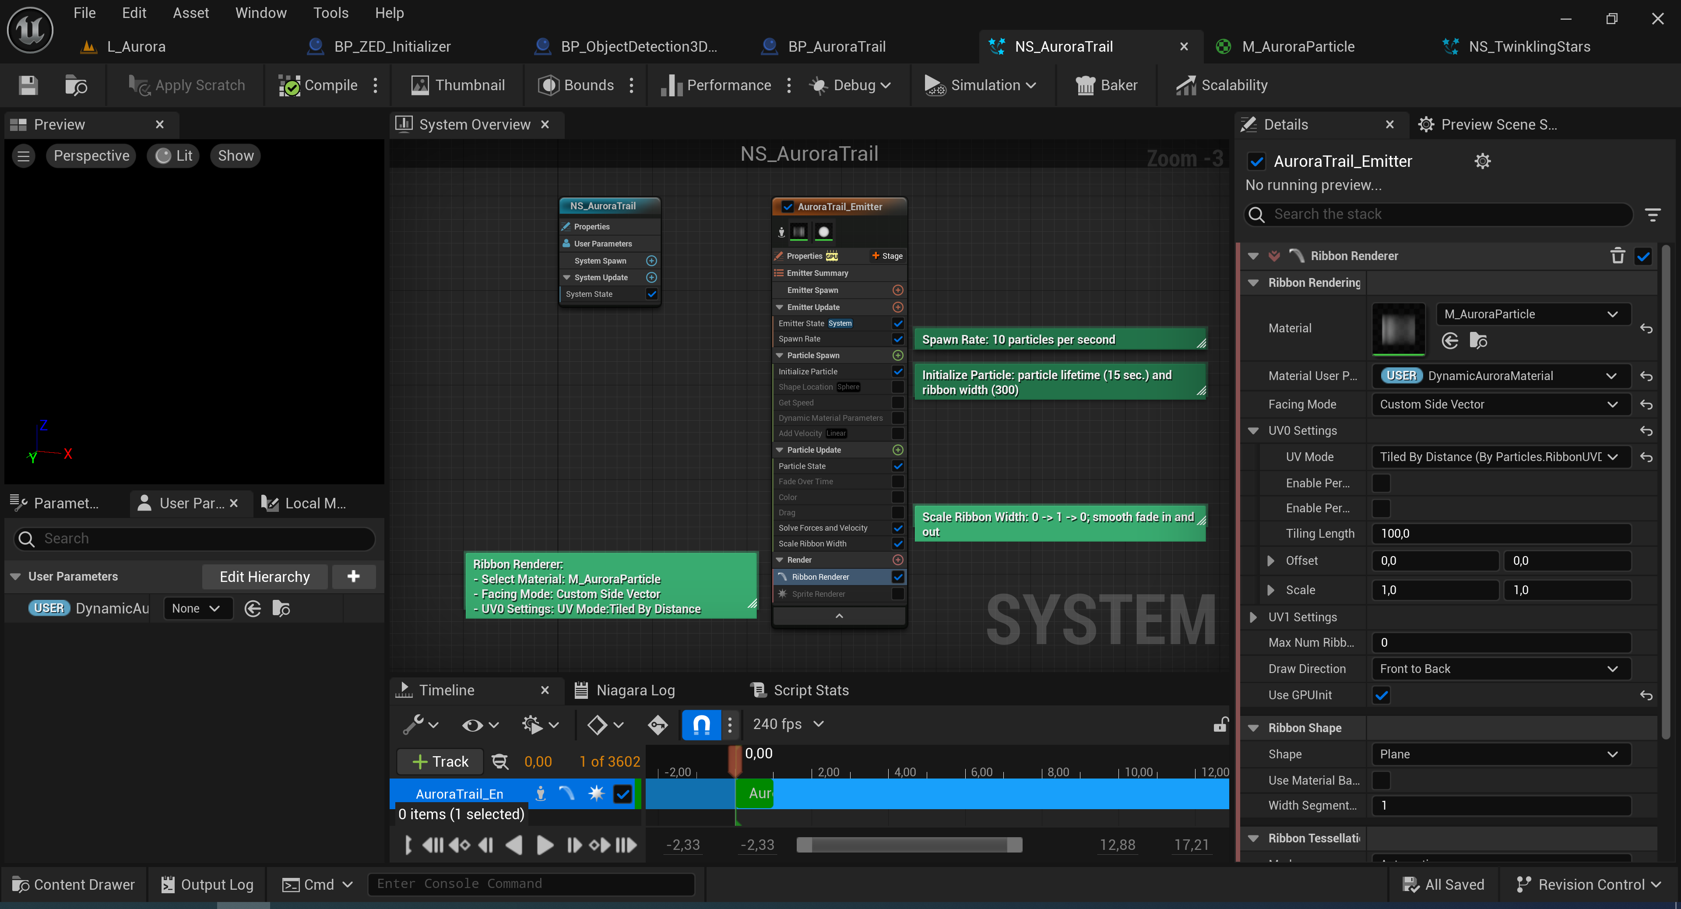The image size is (1681, 909).
Task: Add new renderer to Render group
Action: (898, 560)
